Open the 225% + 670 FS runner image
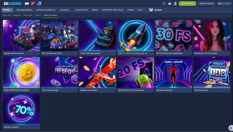 (x=174, y=72)
